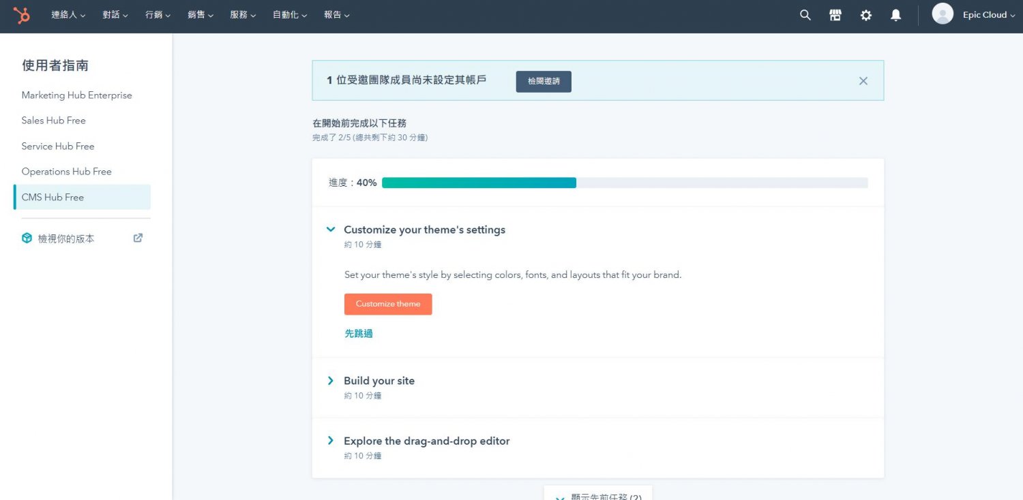The height and width of the screenshot is (500, 1023).
Task: Open the notifications bell
Action: coord(896,15)
